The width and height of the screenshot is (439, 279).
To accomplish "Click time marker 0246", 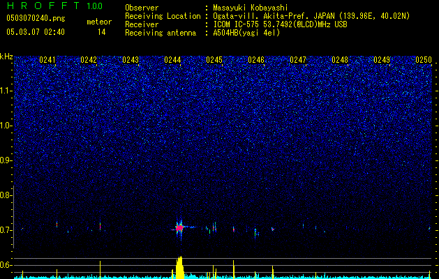I will [x=256, y=60].
